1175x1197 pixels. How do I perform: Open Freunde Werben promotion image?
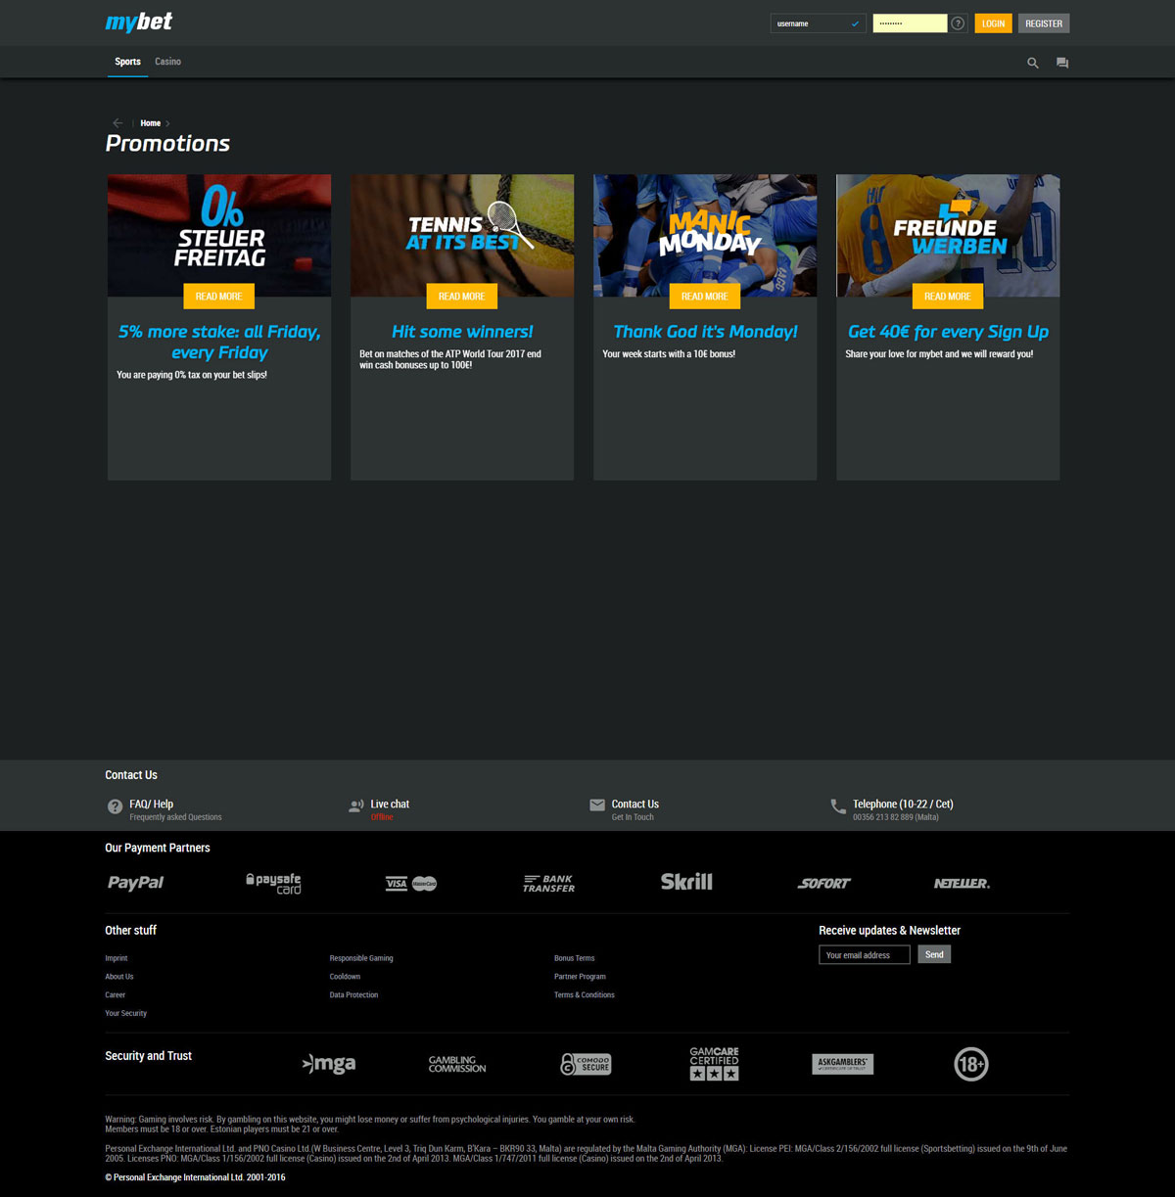(948, 236)
